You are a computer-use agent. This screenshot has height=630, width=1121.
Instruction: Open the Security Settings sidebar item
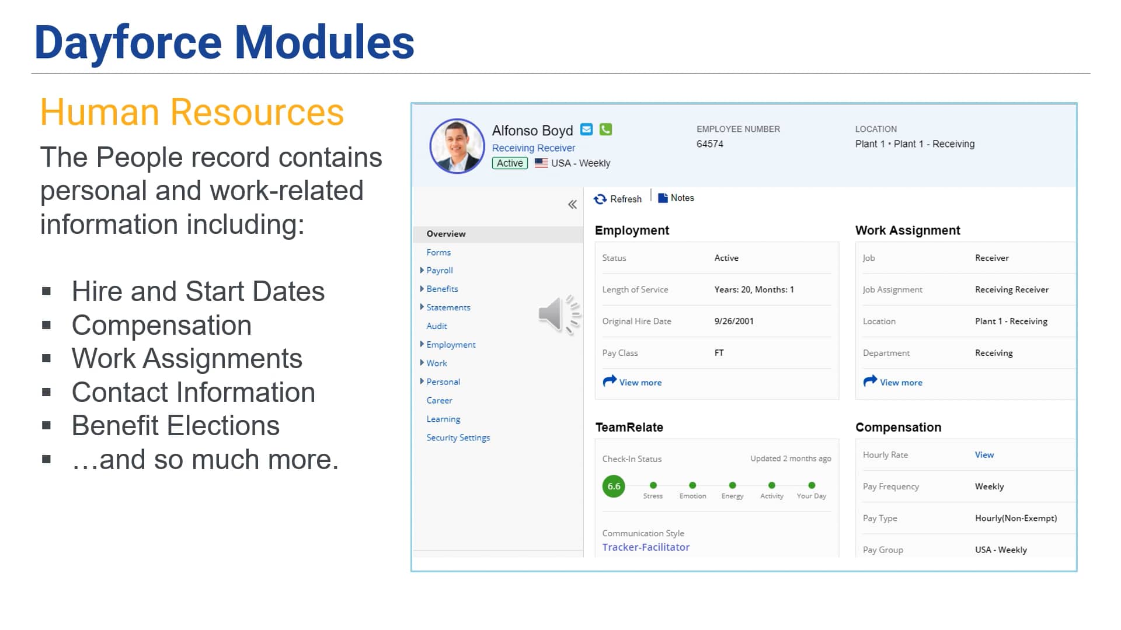pos(458,437)
